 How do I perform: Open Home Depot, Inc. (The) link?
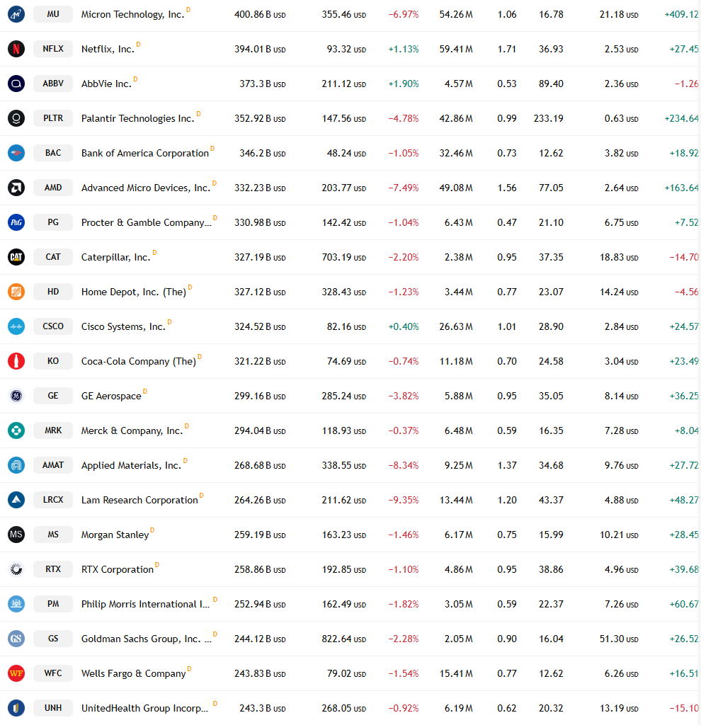(x=134, y=292)
